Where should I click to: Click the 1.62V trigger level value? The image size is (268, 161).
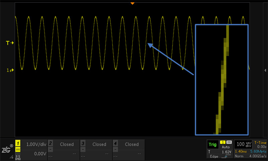pyautogui.click(x=226, y=152)
